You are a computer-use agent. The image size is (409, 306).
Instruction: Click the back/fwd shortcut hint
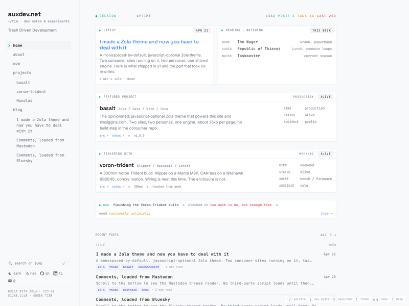click(342, 299)
